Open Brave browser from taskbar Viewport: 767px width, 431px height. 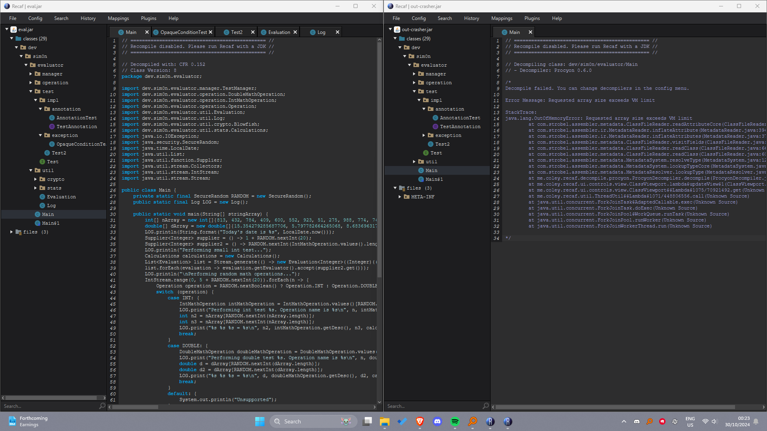pyautogui.click(x=420, y=421)
